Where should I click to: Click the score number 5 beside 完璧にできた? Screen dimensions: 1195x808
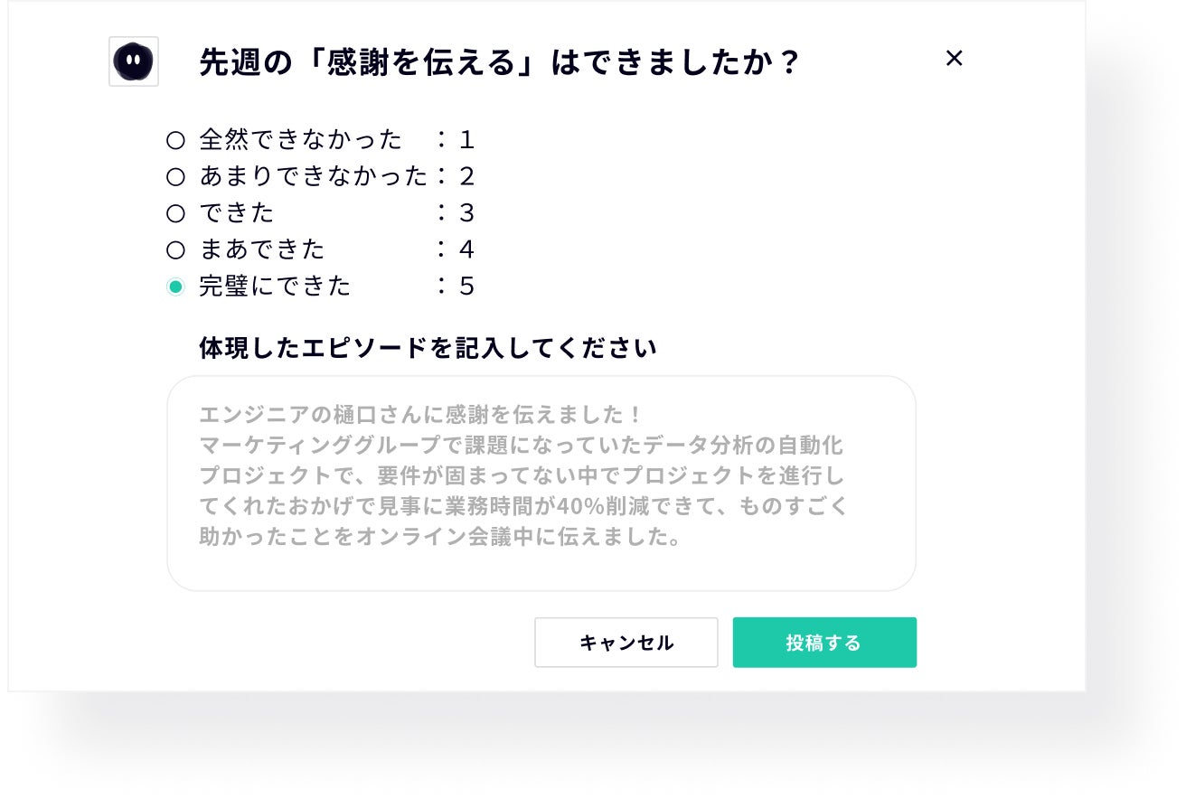coord(466,287)
